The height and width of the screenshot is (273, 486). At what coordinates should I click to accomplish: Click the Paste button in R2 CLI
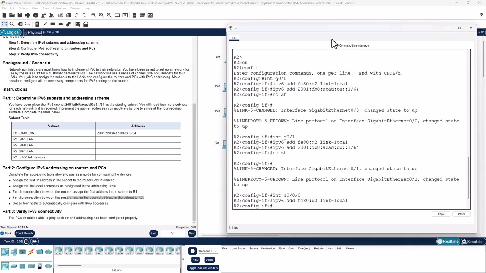461,214
